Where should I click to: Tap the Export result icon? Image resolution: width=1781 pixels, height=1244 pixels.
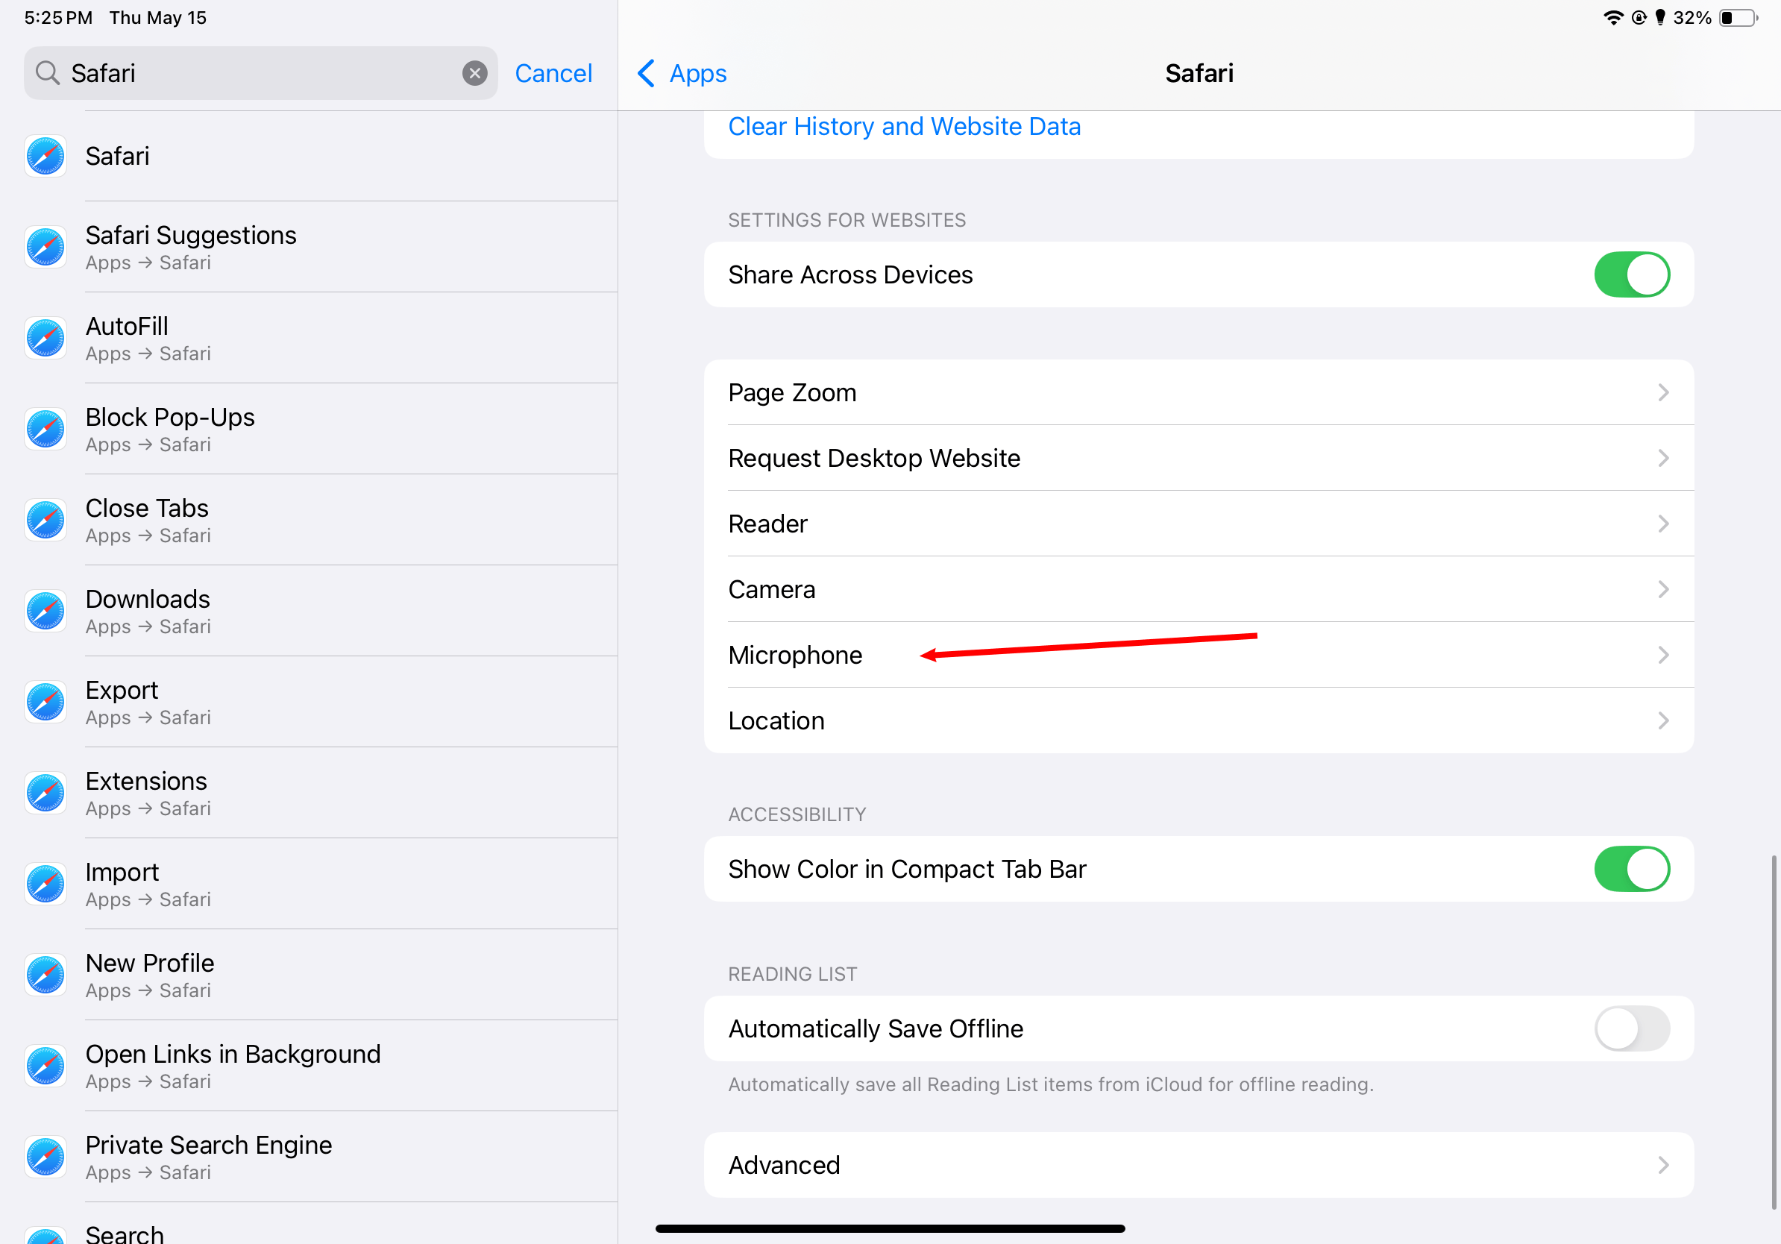45,702
